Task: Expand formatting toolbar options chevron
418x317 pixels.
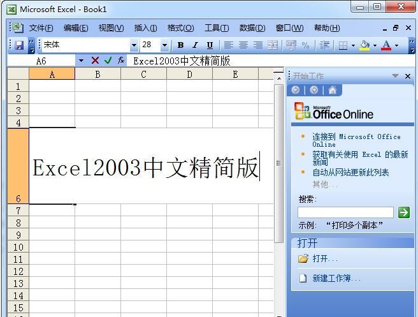Action: [412, 45]
